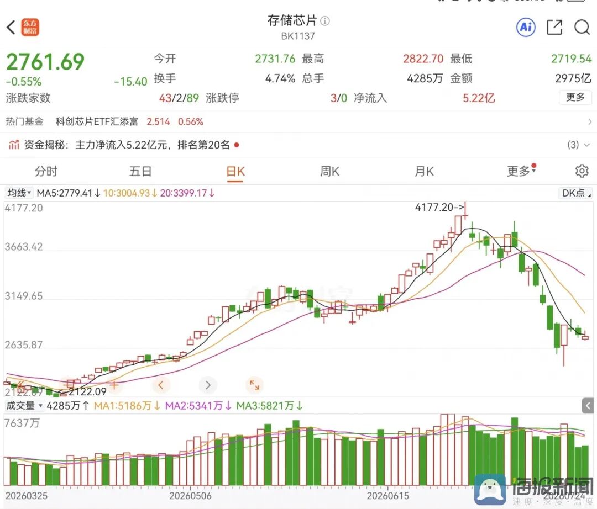
Task: Expand chart to fullscreen
Action: tap(254, 385)
